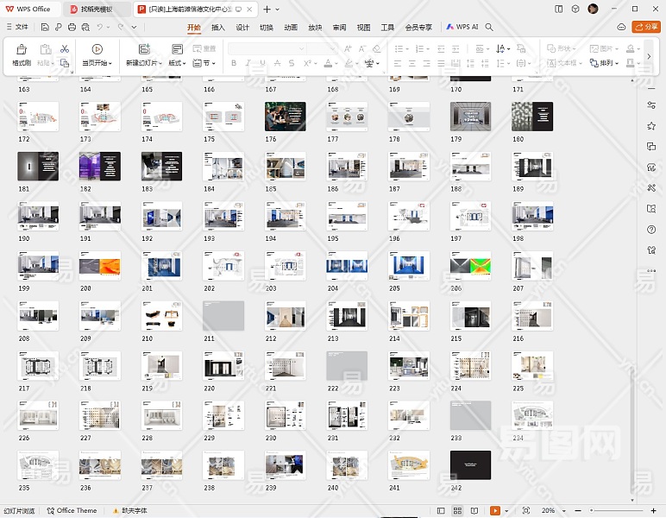Viewport: 666px width, 518px height.
Task: Click the search magnifier icon in ribbon tabs
Action: 489,27
